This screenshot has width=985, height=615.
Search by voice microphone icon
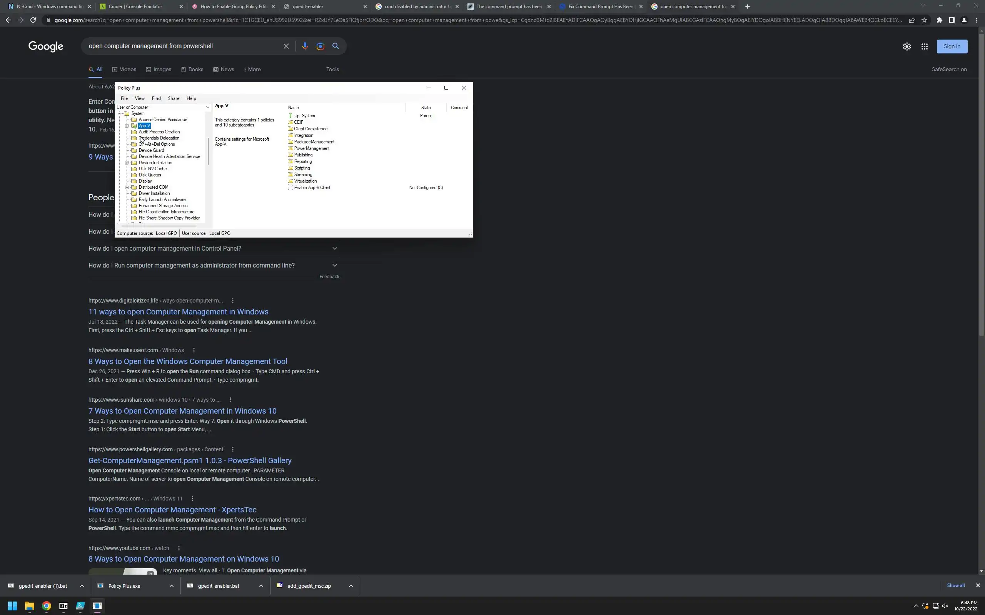[305, 47]
